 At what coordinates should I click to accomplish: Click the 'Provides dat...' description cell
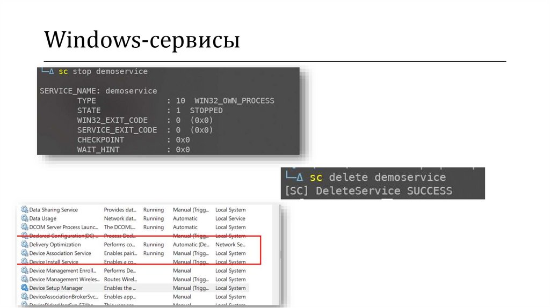(x=120, y=210)
